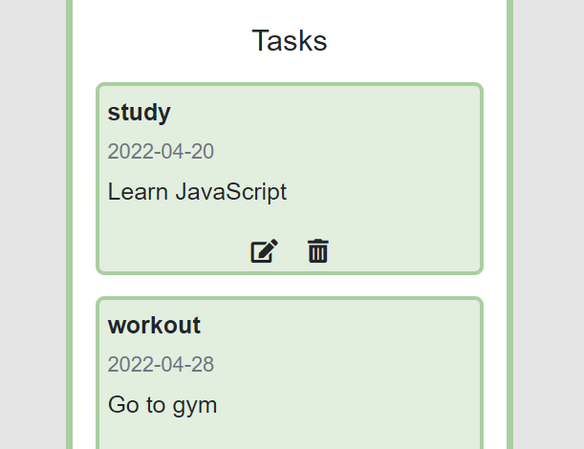Click the workout task title
The height and width of the screenshot is (449, 584).
point(154,326)
